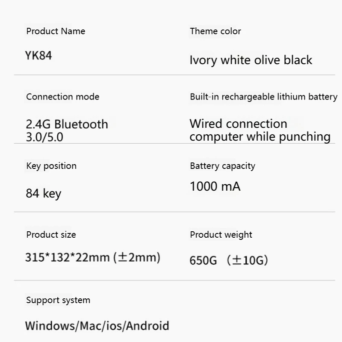Click the "Product size" label

point(51,235)
